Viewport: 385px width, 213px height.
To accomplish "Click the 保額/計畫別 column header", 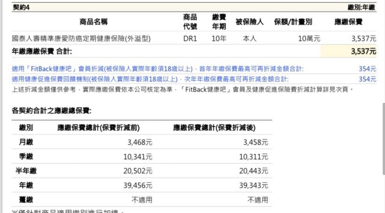I will 293,22.
